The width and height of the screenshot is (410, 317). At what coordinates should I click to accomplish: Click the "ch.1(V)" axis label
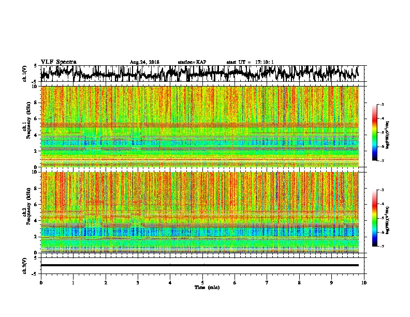(24, 74)
